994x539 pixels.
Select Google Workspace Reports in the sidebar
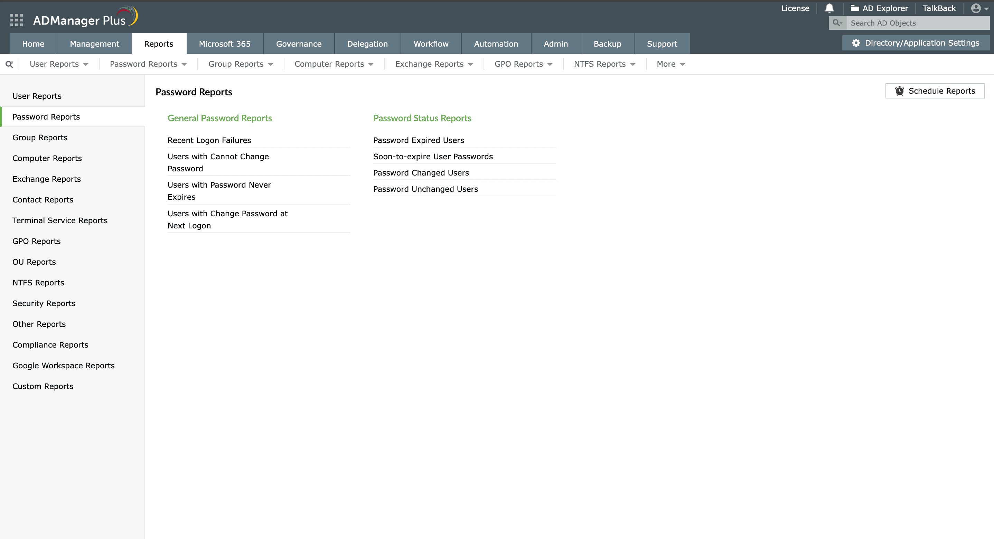63,365
